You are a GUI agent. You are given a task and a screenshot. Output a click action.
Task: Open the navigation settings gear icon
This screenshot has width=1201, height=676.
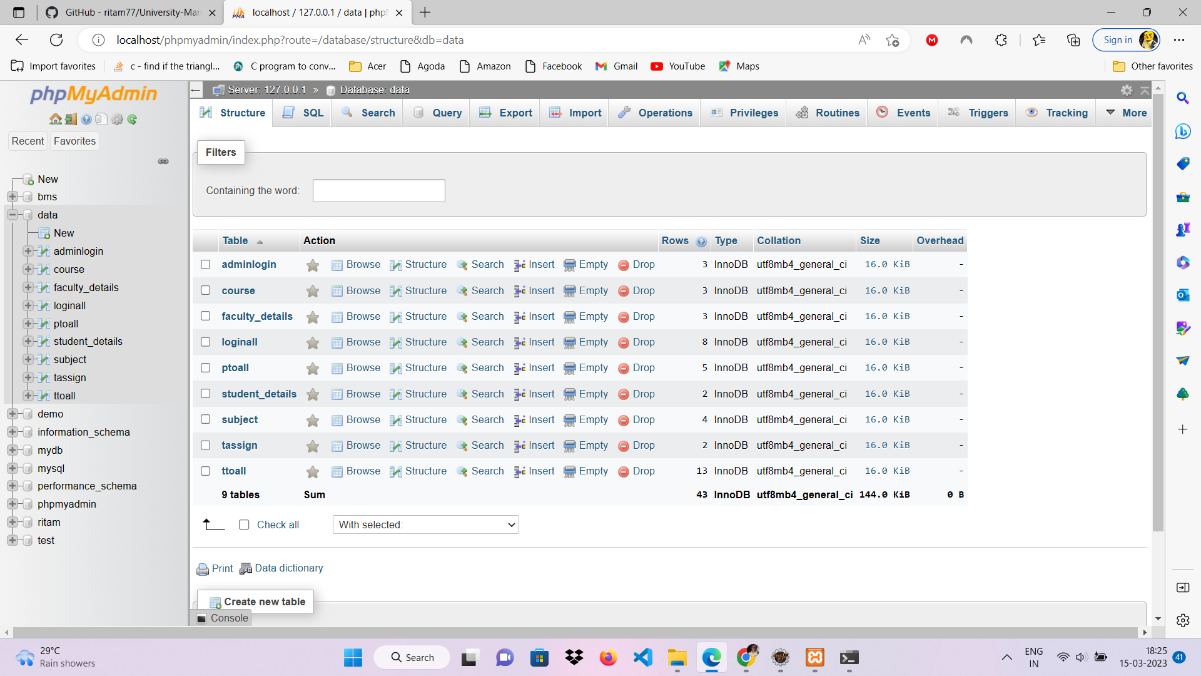point(117,119)
